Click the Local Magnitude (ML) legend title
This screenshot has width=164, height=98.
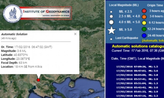coord(124,5)
